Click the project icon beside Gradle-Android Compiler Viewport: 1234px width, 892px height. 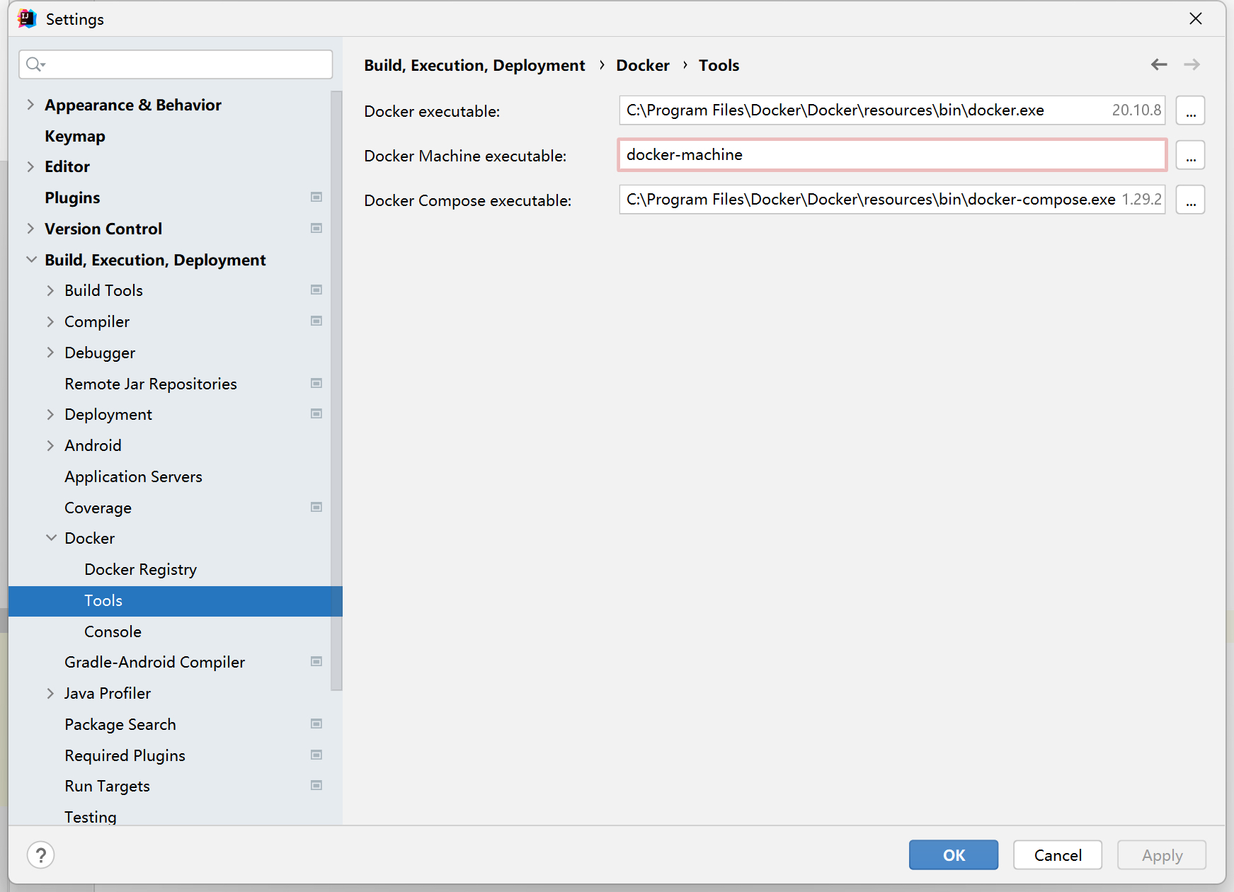[316, 661]
